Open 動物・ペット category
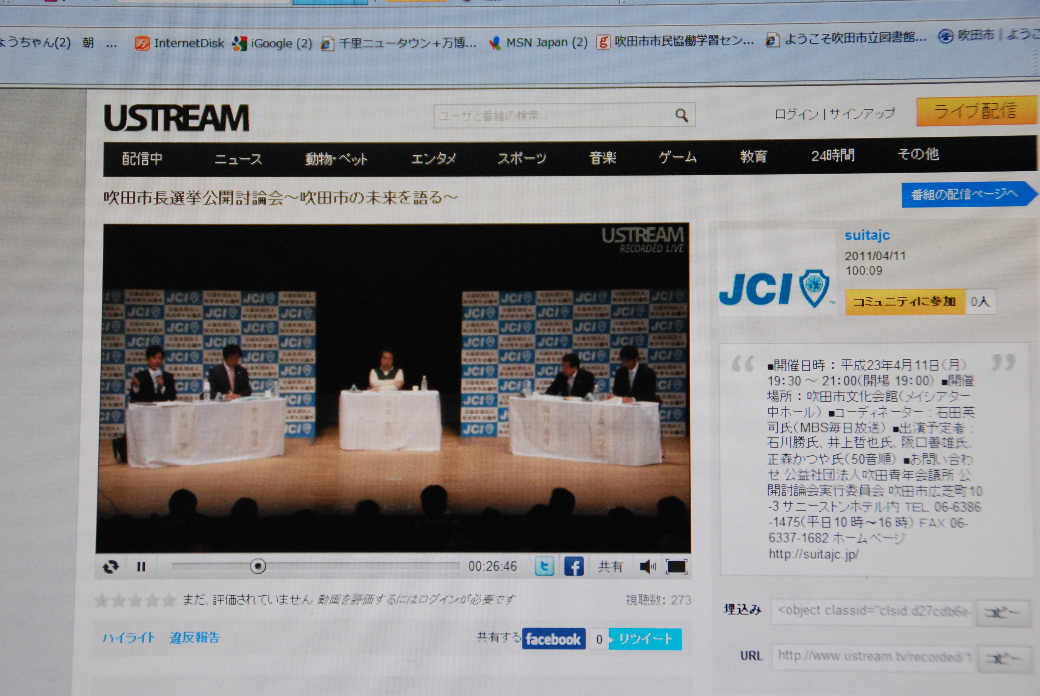The width and height of the screenshot is (1040, 696). [336, 159]
